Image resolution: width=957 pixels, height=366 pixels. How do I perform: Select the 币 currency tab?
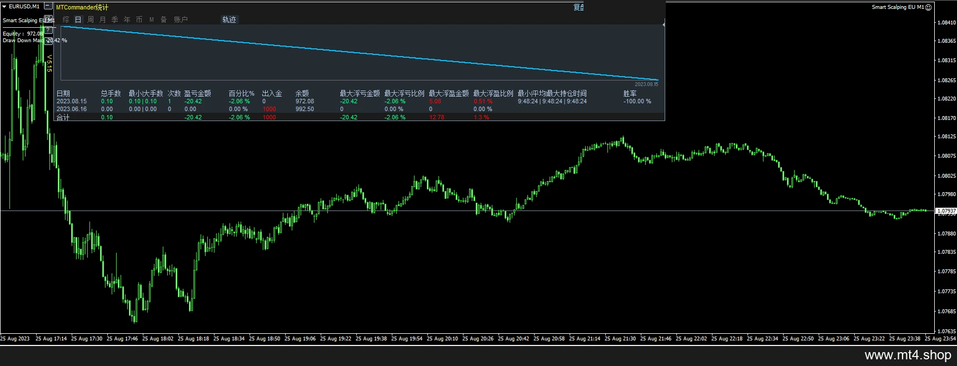pyautogui.click(x=139, y=19)
